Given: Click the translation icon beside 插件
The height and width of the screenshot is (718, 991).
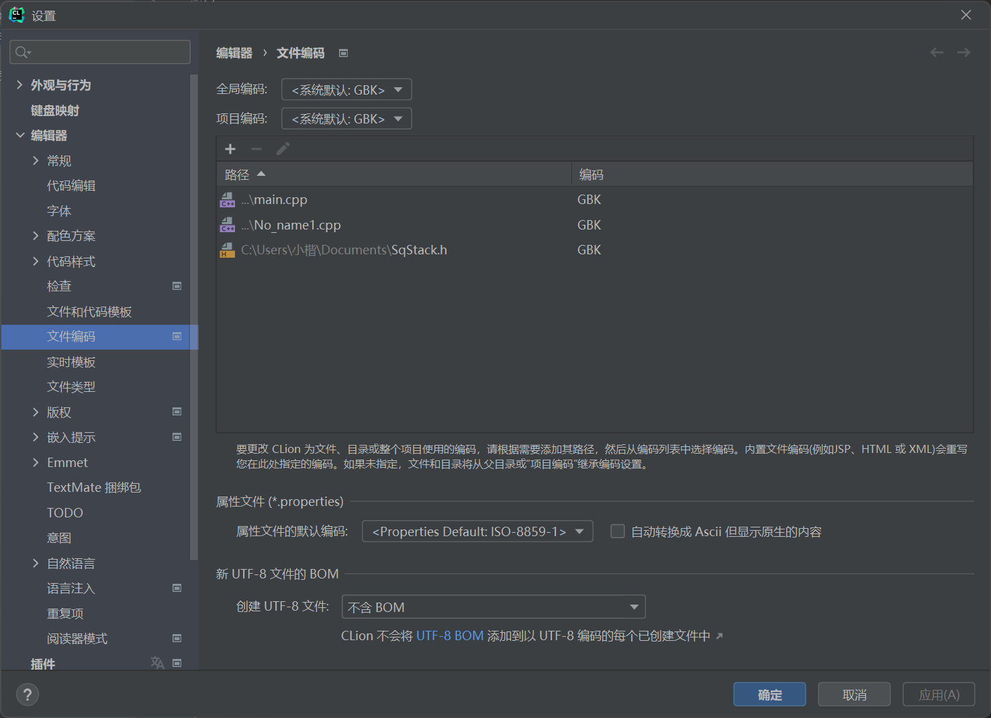Looking at the screenshot, I should pyautogui.click(x=157, y=663).
